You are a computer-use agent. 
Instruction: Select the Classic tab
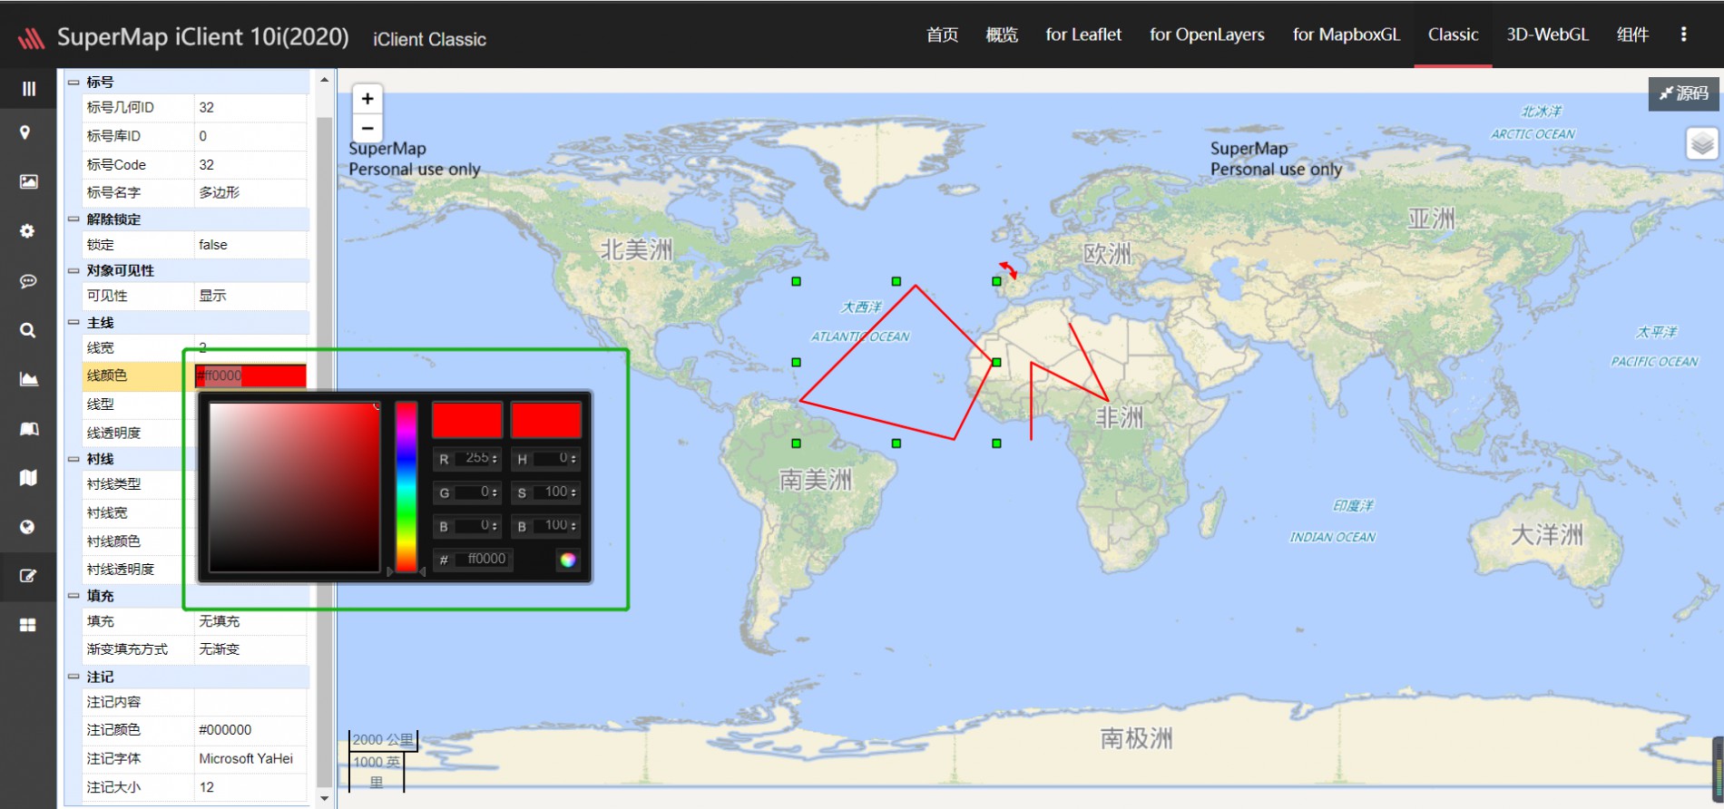pyautogui.click(x=1453, y=34)
